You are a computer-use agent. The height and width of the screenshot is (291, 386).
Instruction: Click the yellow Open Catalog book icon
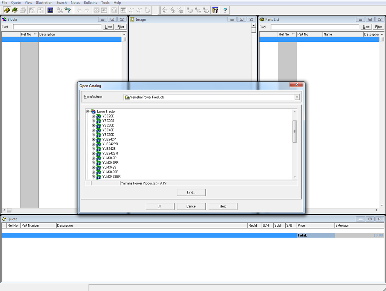[7, 10]
